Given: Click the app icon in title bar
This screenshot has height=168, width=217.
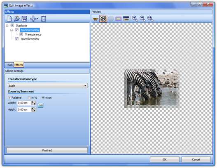Looking at the screenshot, I should [6, 5].
